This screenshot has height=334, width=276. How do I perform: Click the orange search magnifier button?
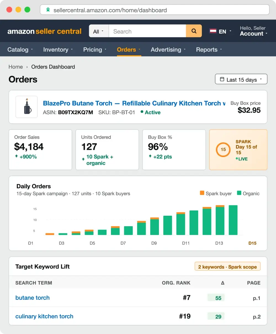click(x=194, y=31)
